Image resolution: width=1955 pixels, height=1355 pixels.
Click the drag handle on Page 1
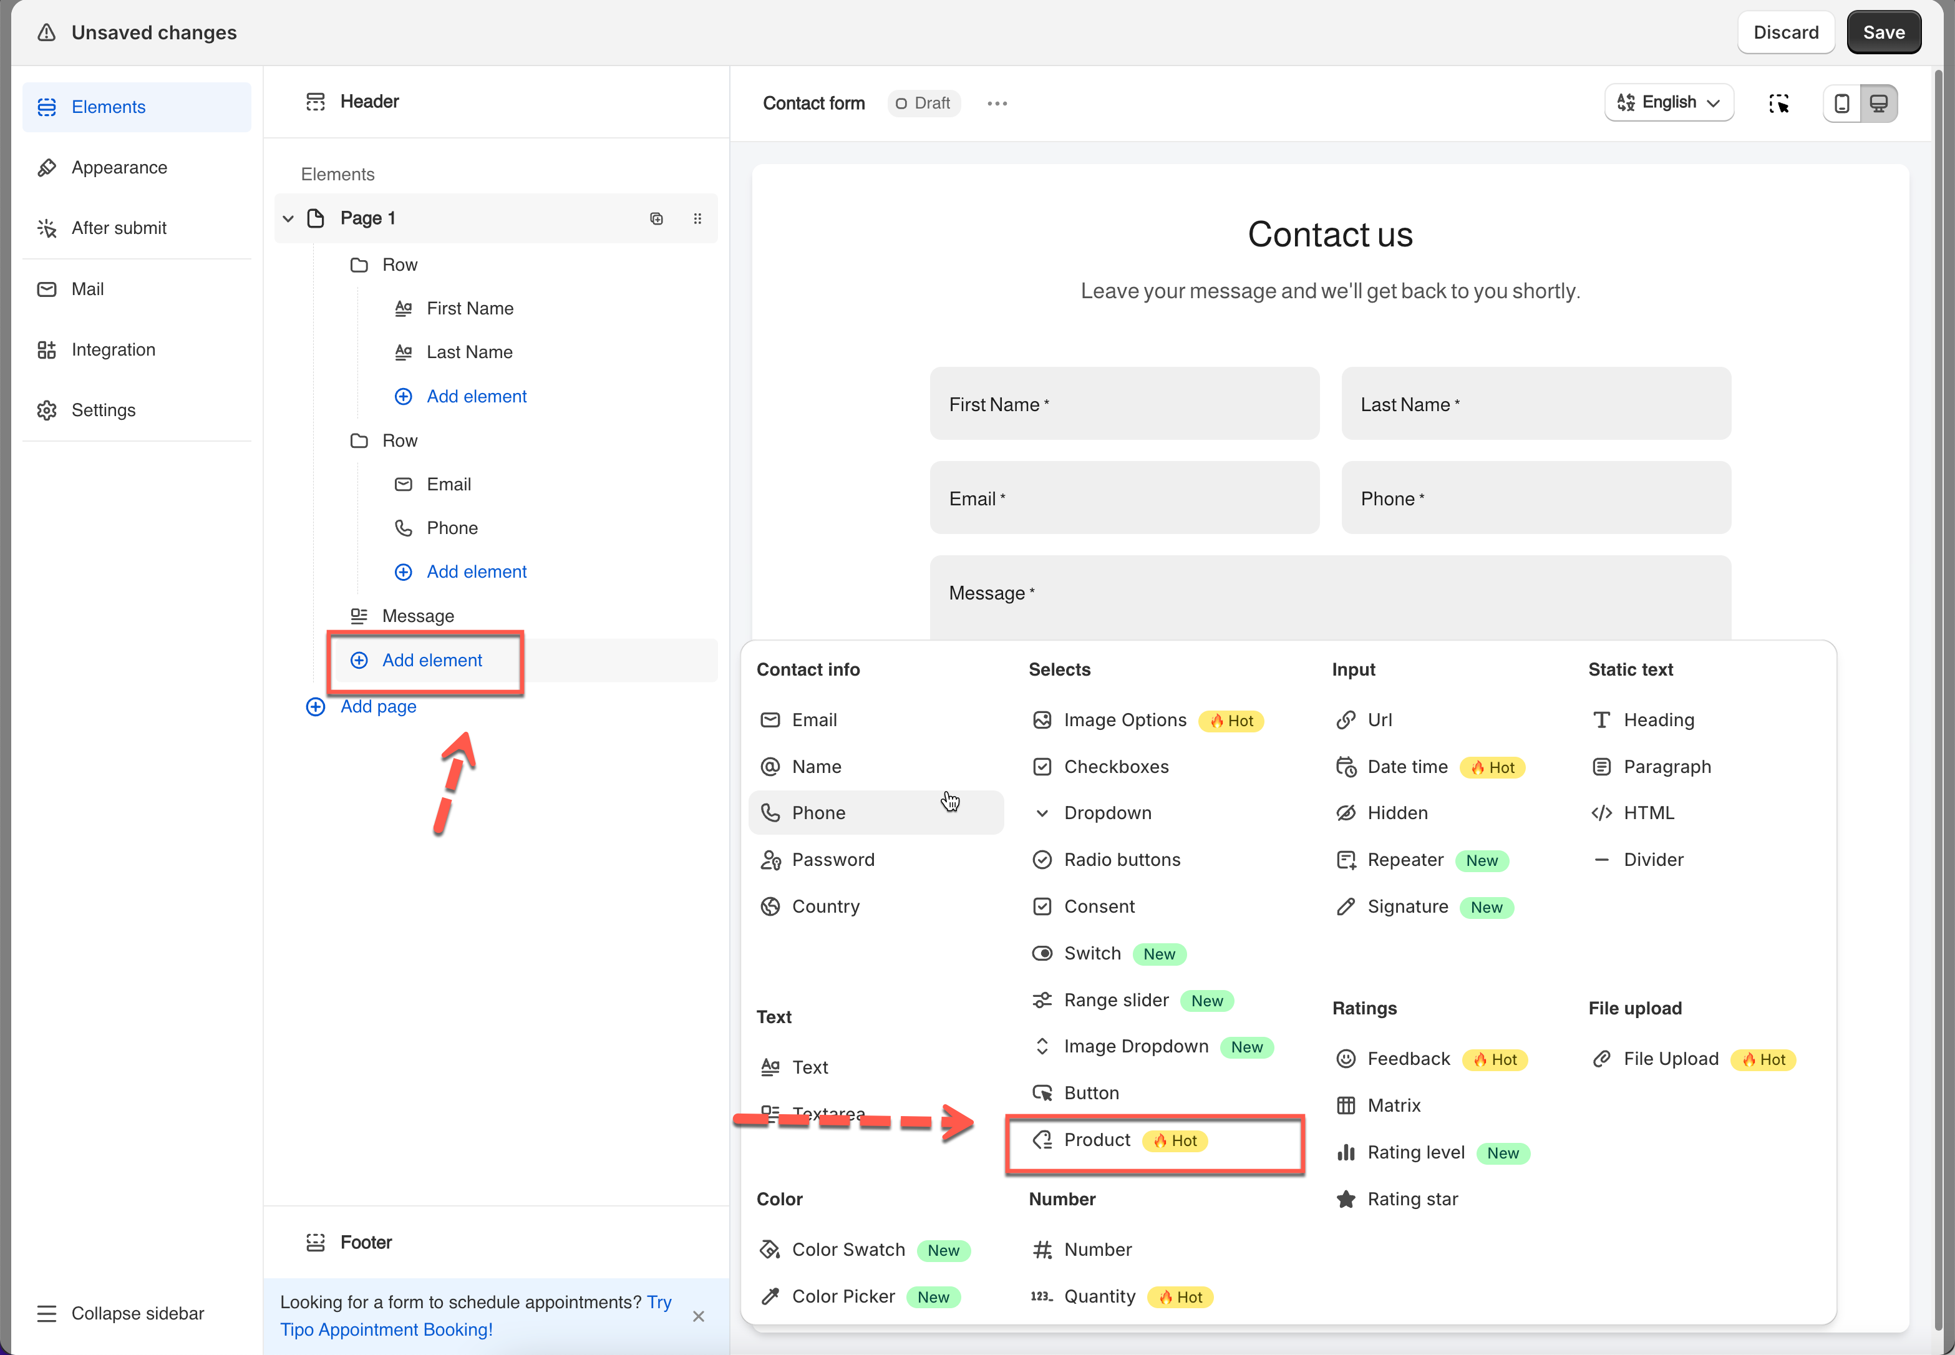(x=697, y=218)
